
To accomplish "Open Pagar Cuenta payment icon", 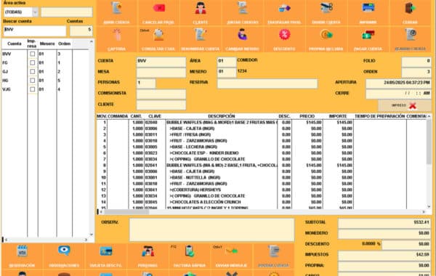I will 368,39.
